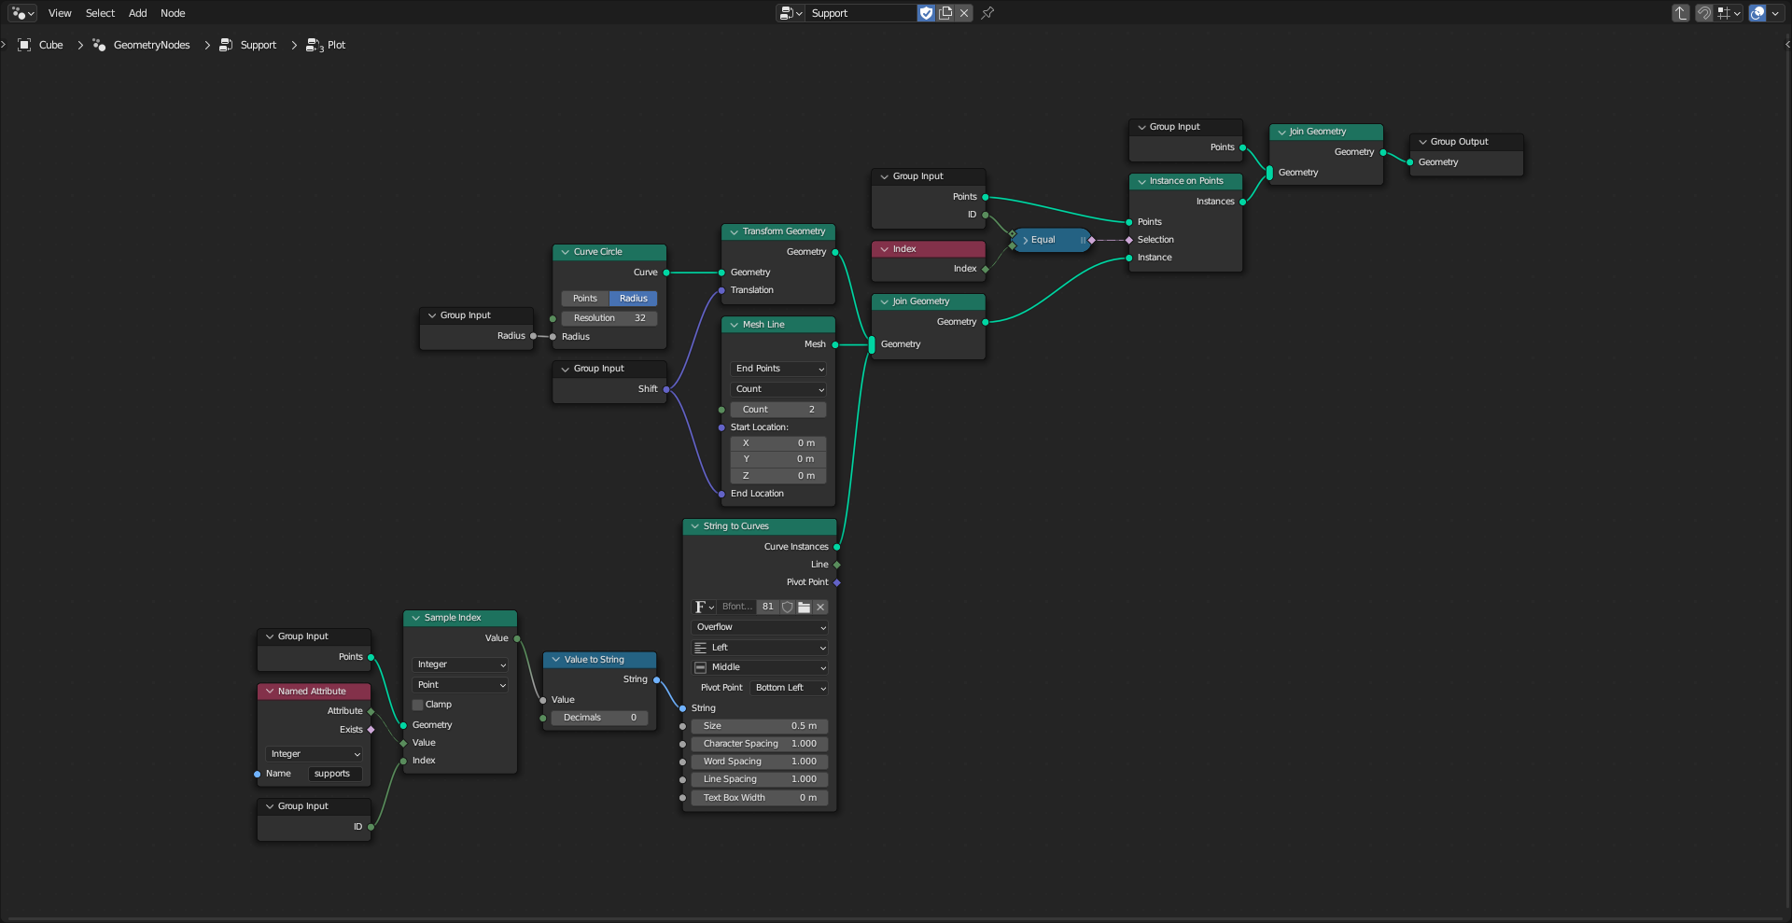Collapse the Transform Geometry node
The height and width of the screenshot is (923, 1792).
click(734, 231)
